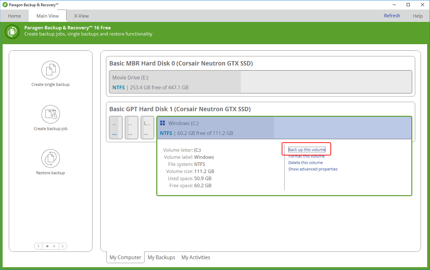430x270 pixels.
Task: Click Show advanced properties link
Action: click(x=313, y=169)
